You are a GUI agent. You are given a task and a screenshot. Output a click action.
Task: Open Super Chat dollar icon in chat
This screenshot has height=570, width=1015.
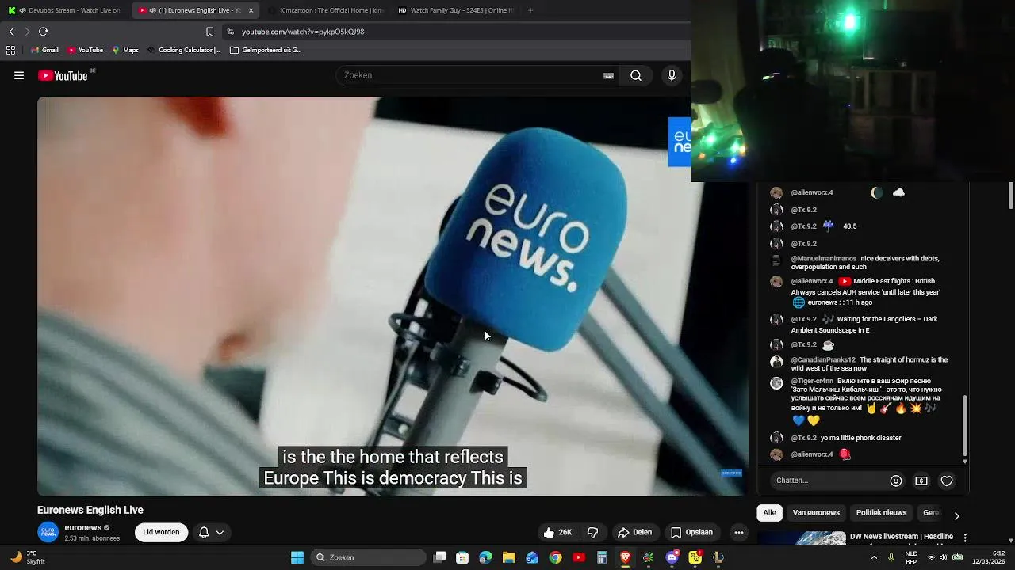coord(921,481)
